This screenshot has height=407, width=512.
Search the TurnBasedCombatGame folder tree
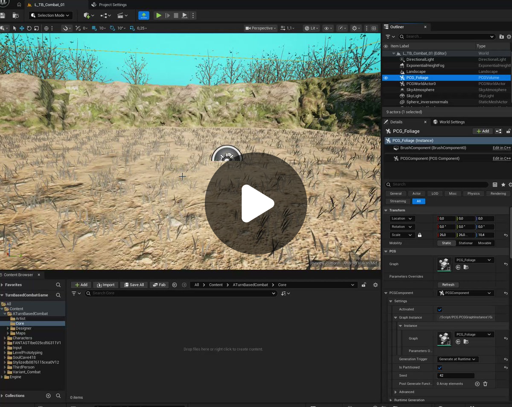click(58, 295)
